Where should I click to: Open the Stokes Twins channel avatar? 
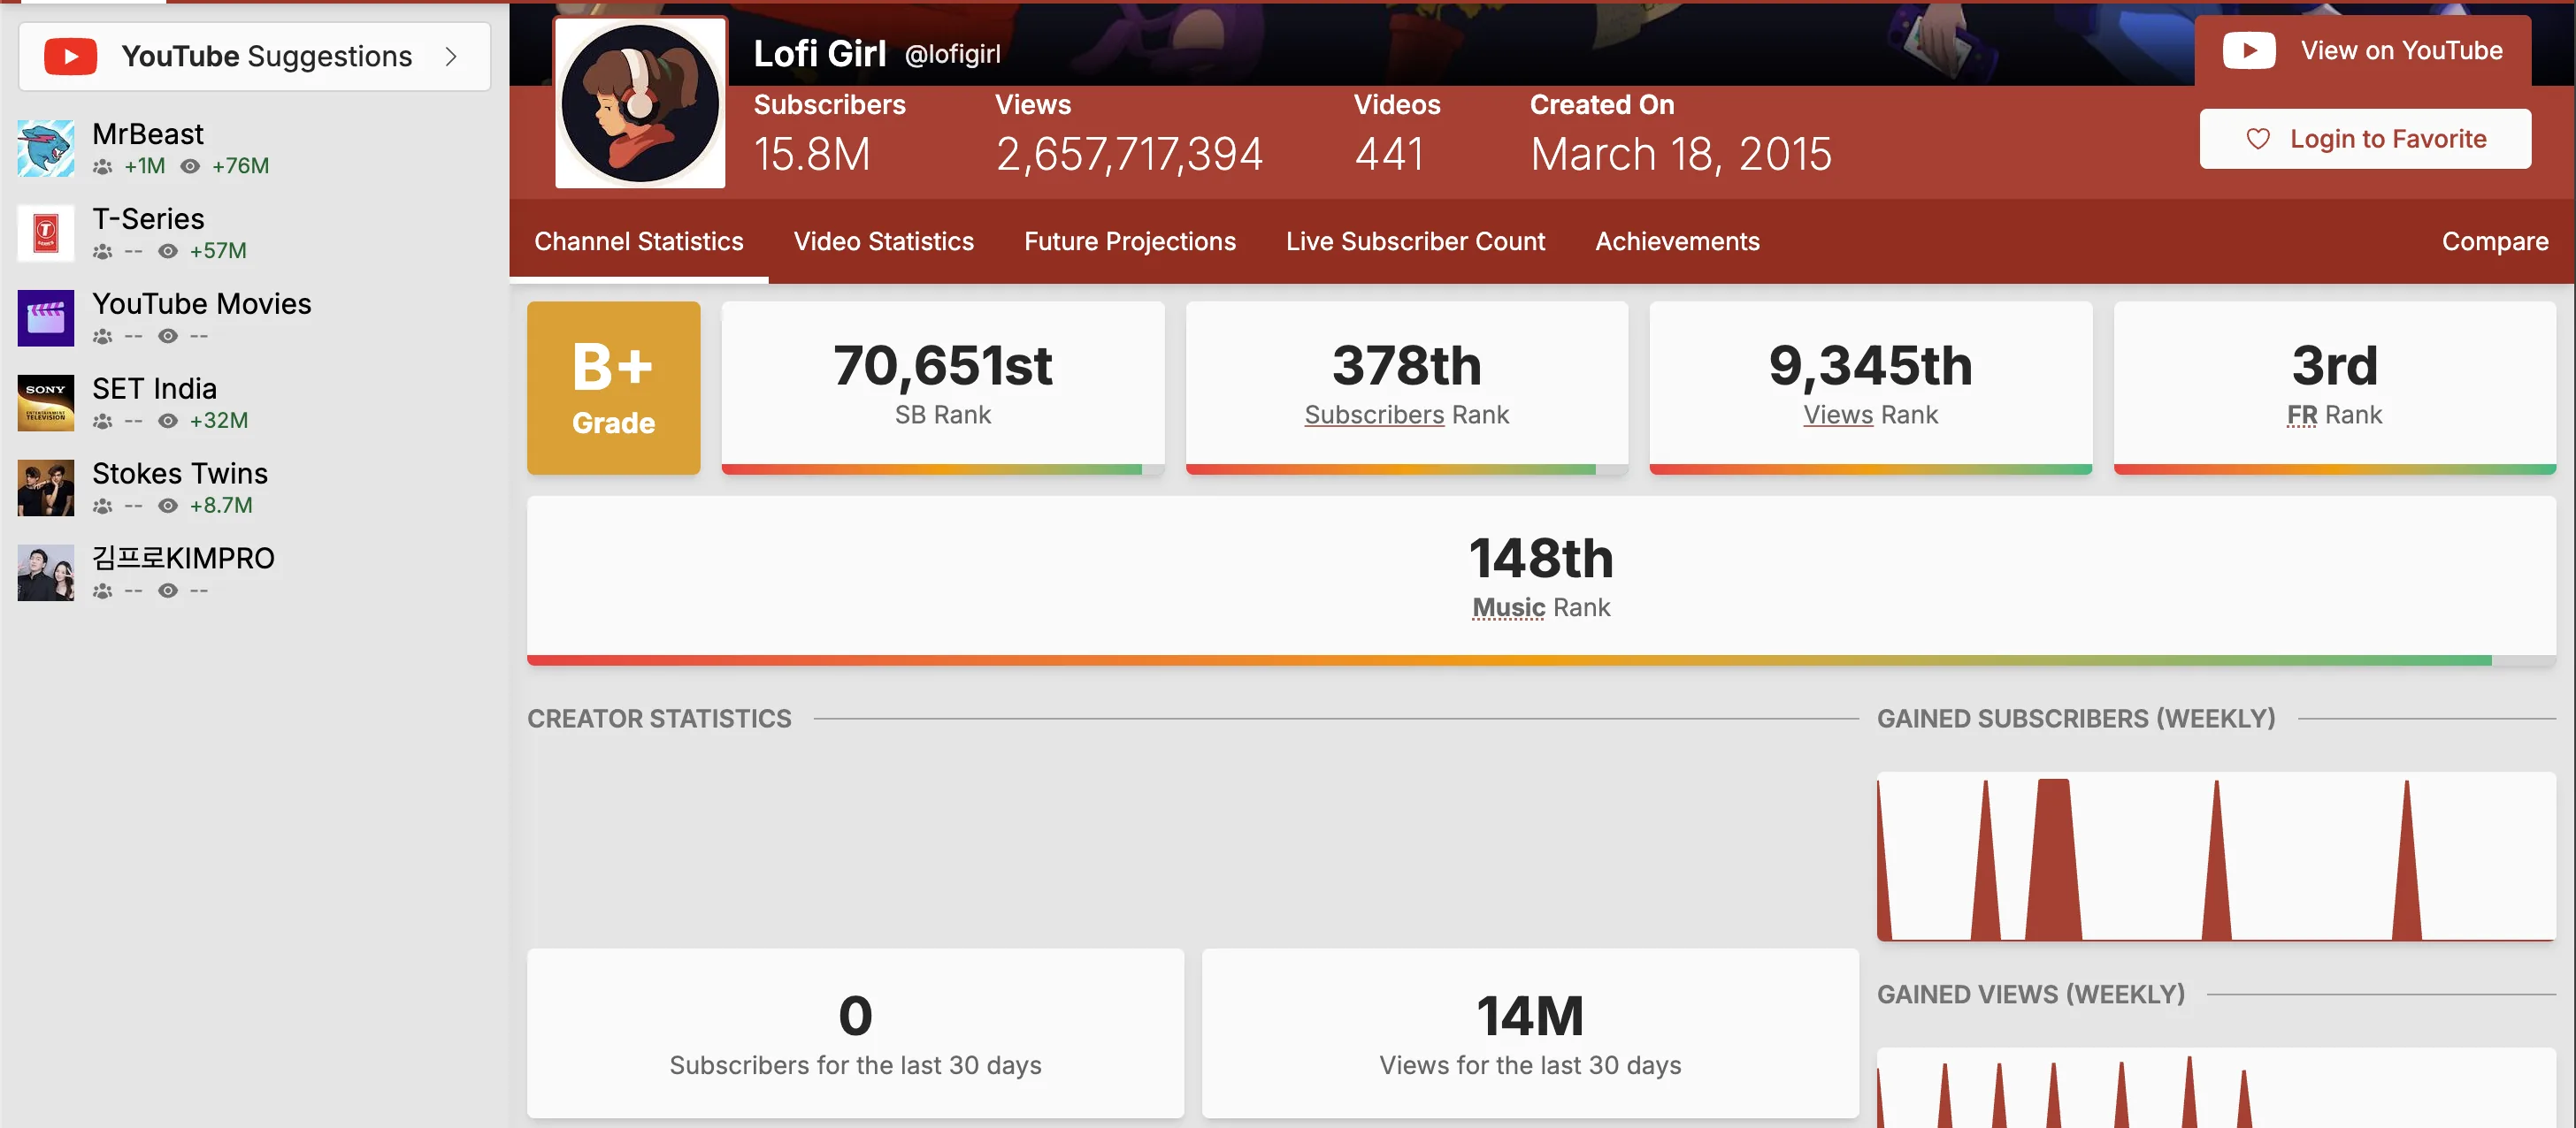pos(46,488)
